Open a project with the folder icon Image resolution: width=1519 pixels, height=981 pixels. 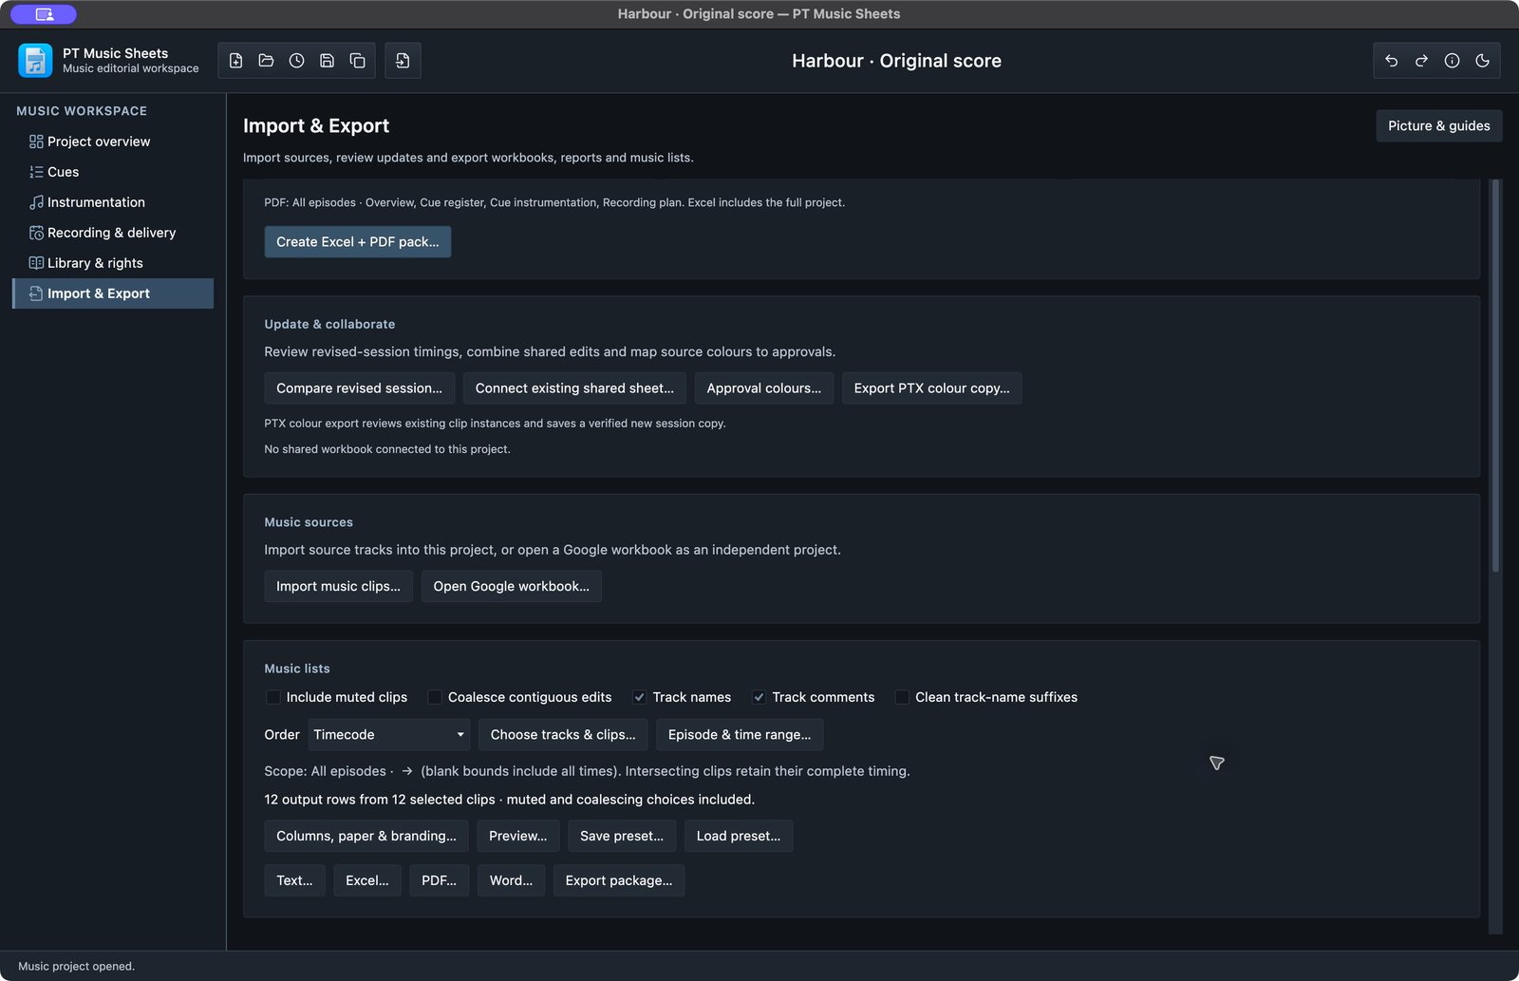click(267, 61)
